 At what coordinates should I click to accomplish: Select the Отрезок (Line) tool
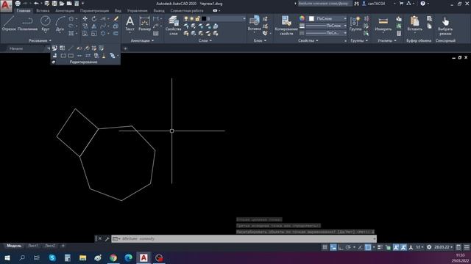coord(9,23)
